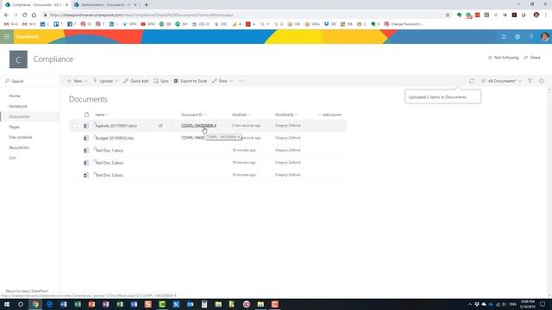Open the toolbar overflow ellipsis menu
This screenshot has height=310, width=552.
pos(241,81)
